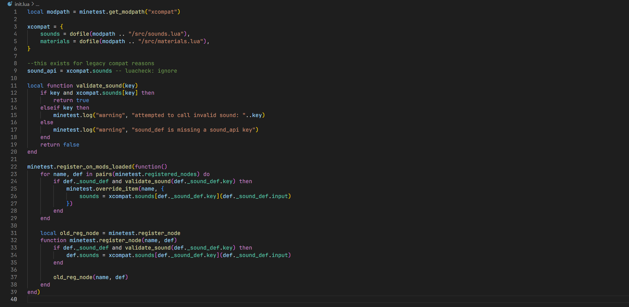The image size is (629, 307).
Task: Click the validate_sound function name on line 11
Action: [x=99, y=86]
